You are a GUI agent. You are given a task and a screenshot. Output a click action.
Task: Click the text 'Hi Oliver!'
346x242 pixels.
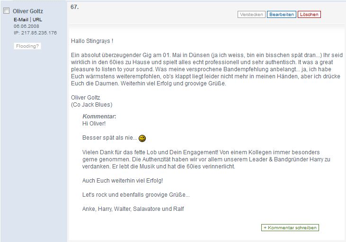pos(94,124)
